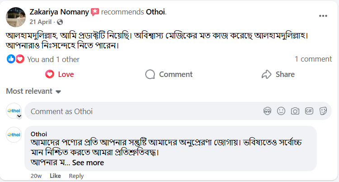View the 1 comment count link

pos(313,59)
